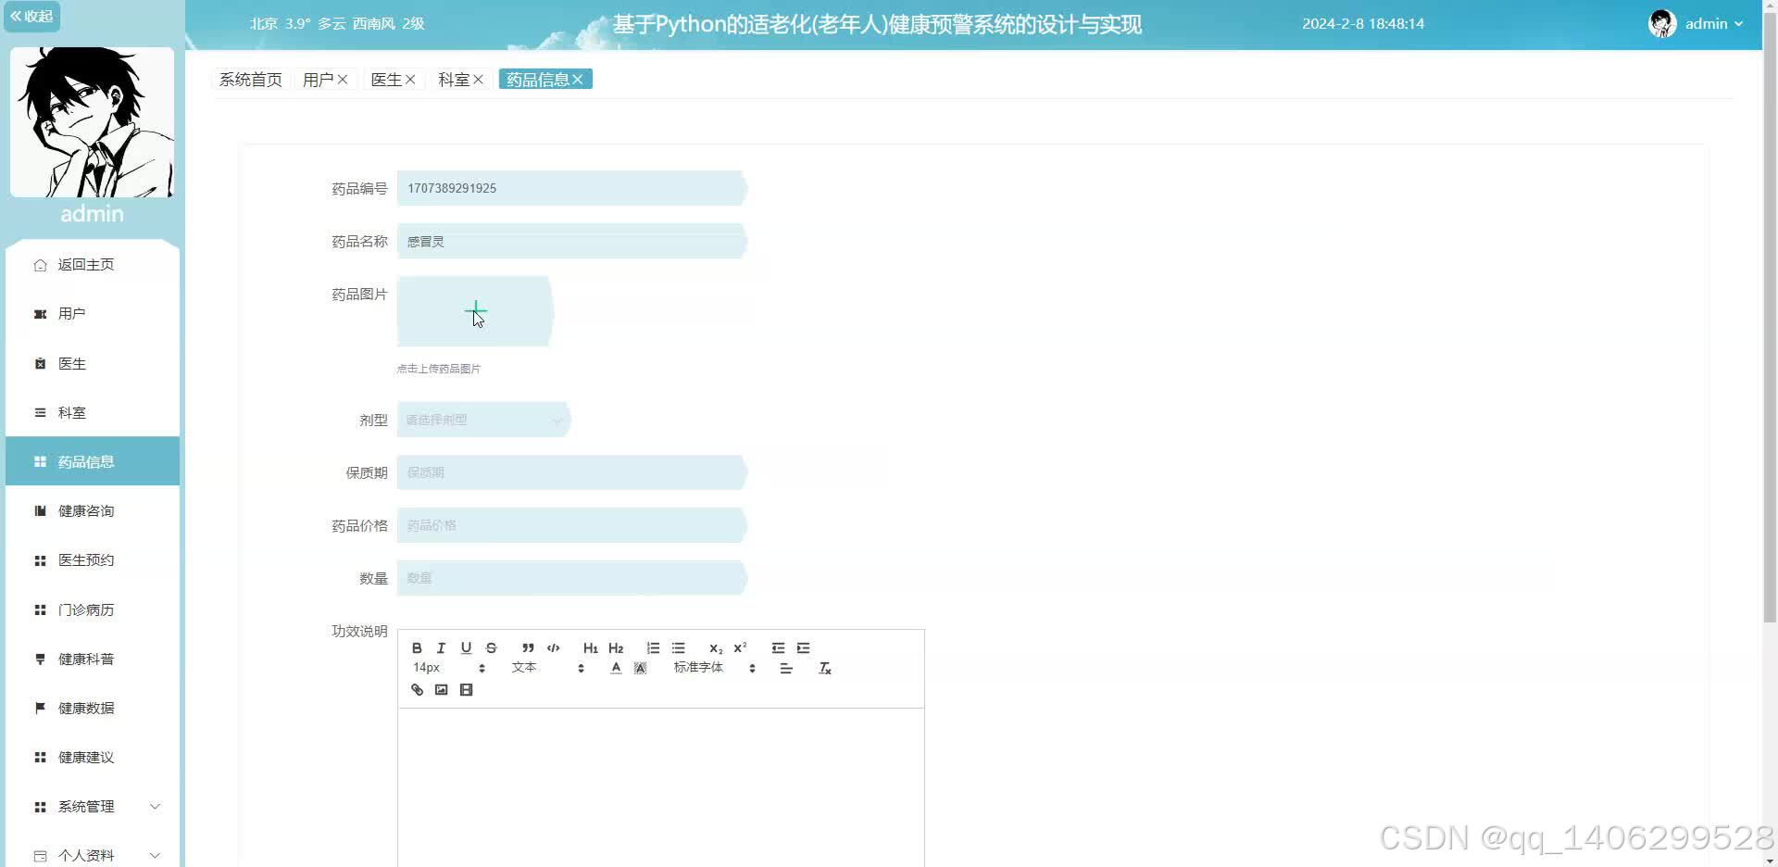Screen dimensions: 1778x867
Task: Toggle italic formatting in the editor
Action: (x=441, y=648)
